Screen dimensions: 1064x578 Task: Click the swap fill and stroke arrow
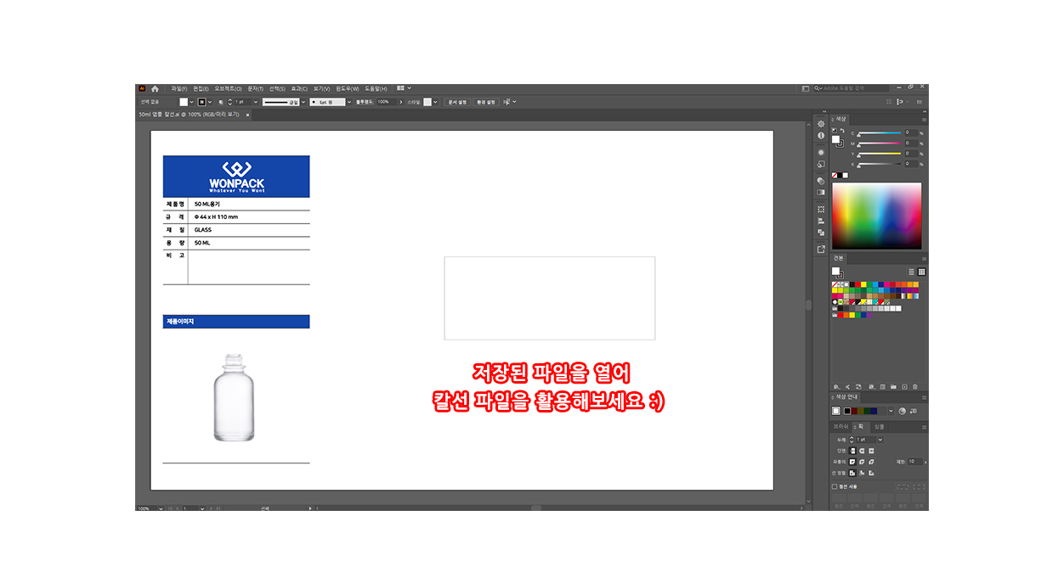842,131
